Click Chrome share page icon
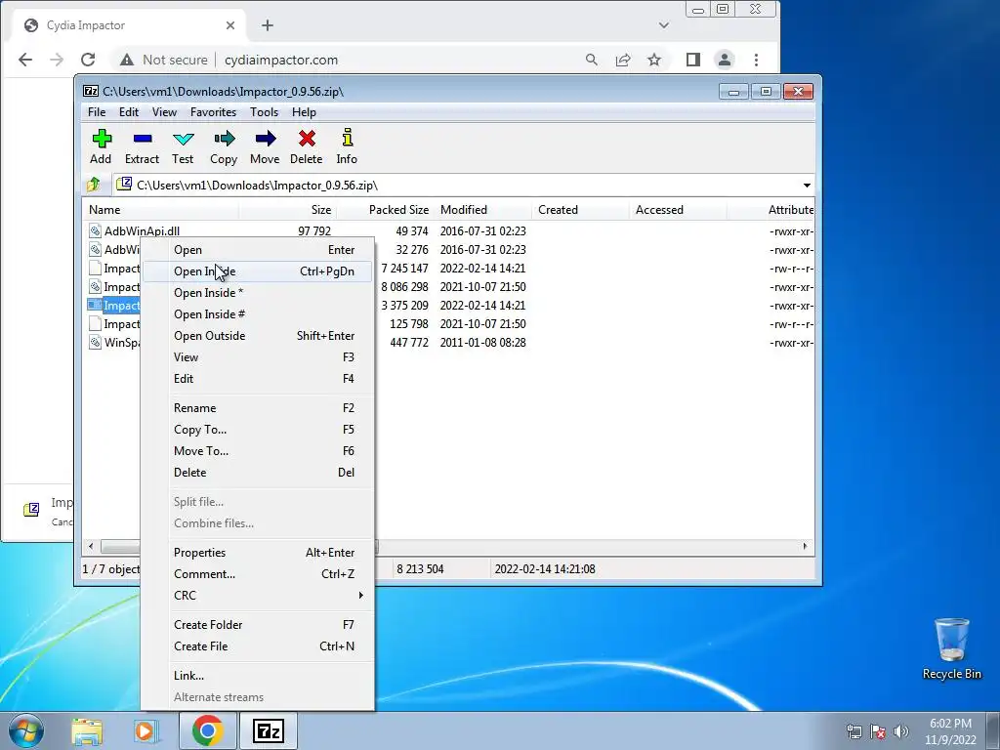Screen dimensions: 1000x750 [x=623, y=60]
